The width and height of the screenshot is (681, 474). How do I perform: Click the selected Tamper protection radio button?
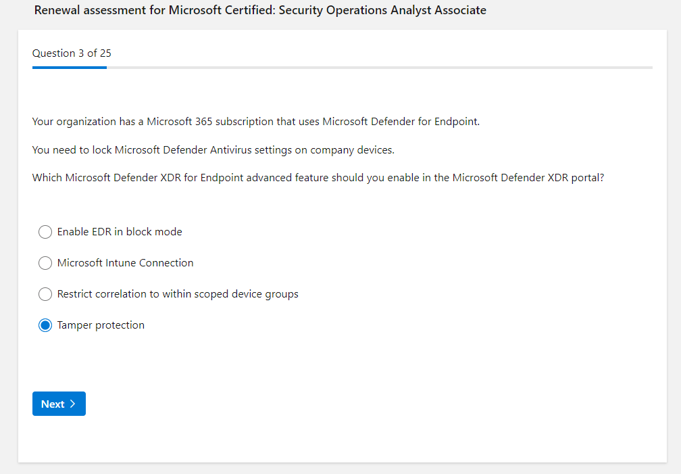(45, 325)
